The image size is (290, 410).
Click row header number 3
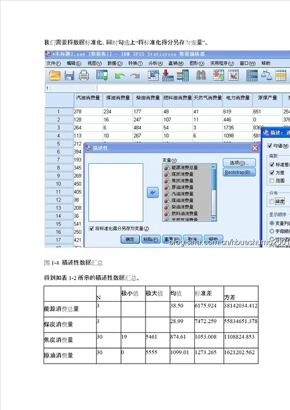(x=59, y=128)
